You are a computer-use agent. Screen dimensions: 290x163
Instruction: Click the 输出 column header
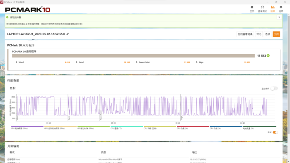click(x=195, y=152)
